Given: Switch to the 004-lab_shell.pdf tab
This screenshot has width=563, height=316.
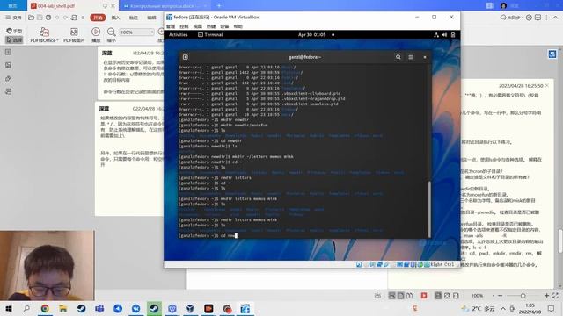Looking at the screenshot, I should coord(56,6).
